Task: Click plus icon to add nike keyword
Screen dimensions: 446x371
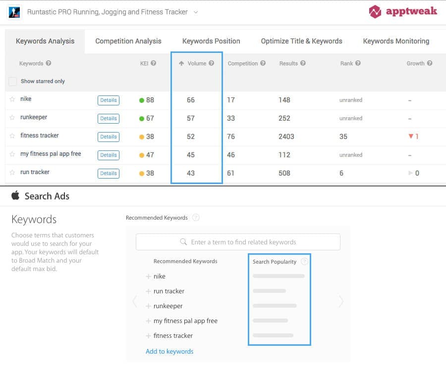Action: pos(148,277)
